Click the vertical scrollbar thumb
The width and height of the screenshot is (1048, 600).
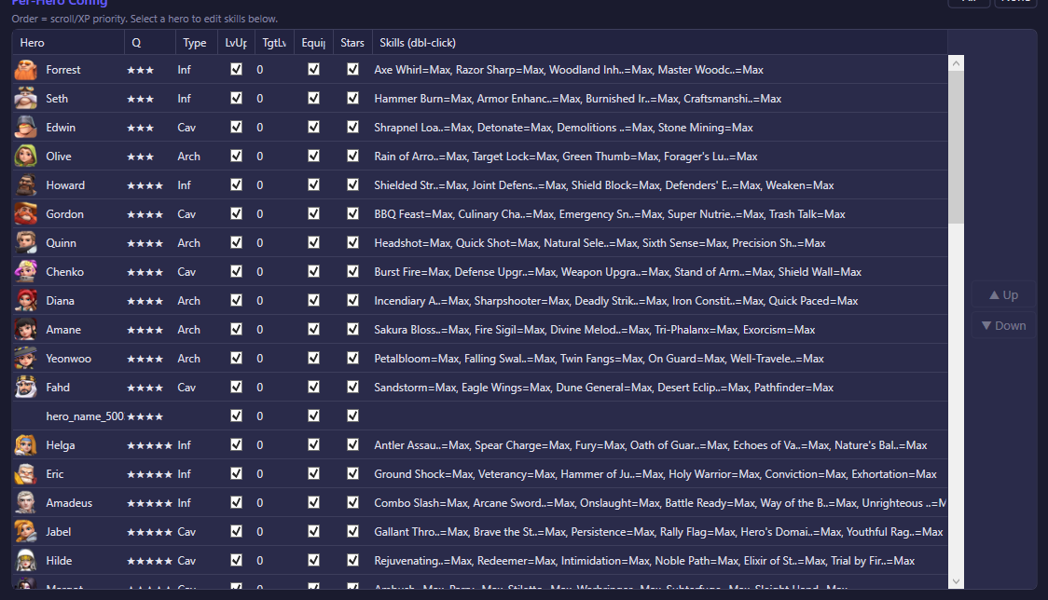coord(957,147)
